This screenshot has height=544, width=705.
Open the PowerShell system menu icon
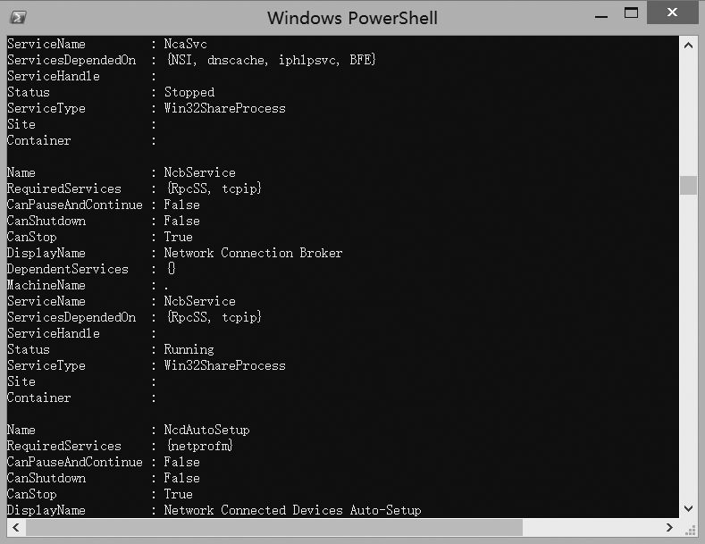pyautogui.click(x=18, y=16)
